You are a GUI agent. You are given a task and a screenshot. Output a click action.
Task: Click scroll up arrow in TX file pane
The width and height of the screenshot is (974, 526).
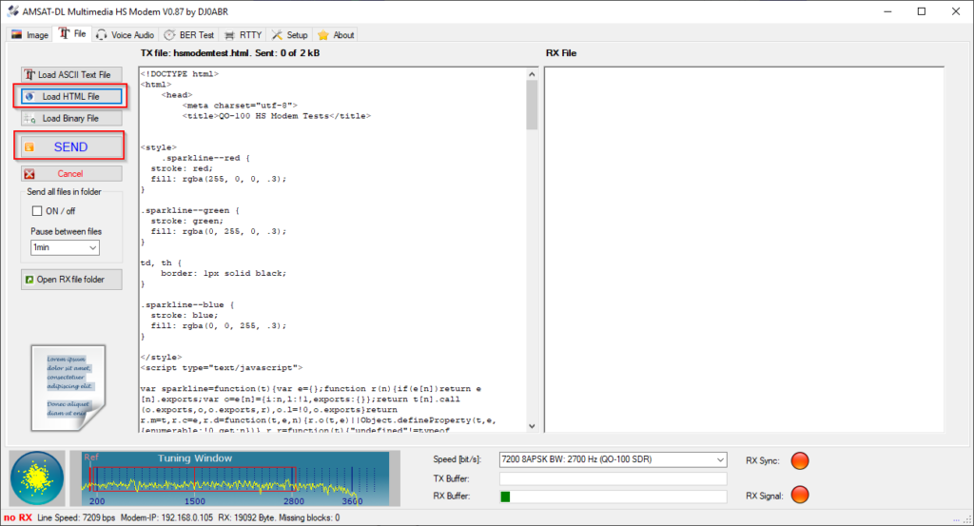(x=532, y=74)
